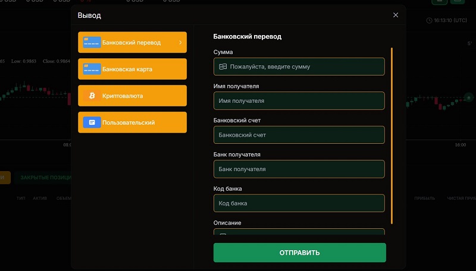Close the Вывод dialog
476x271 pixels.
[396, 15]
